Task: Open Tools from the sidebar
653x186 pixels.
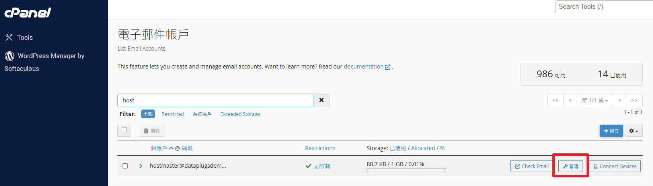Action: [x=19, y=37]
